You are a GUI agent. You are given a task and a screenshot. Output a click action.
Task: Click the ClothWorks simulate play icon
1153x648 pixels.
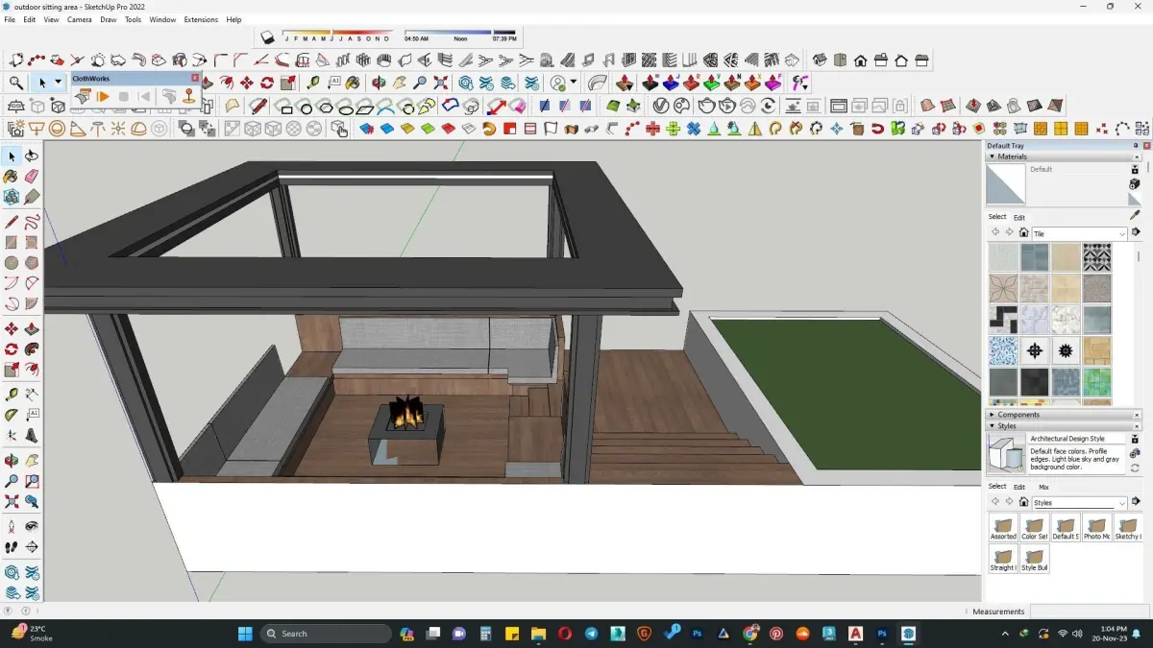[x=103, y=96]
